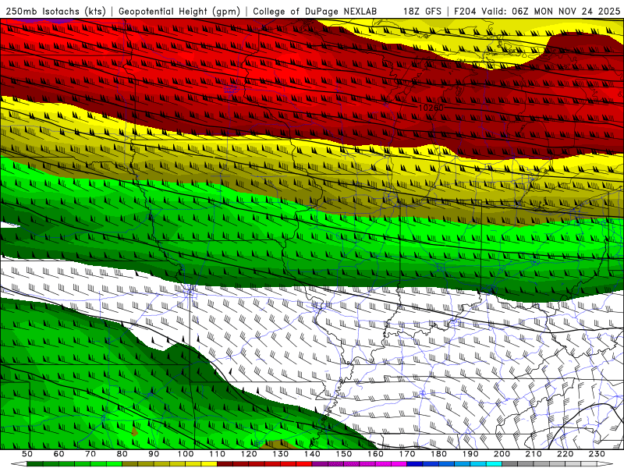The width and height of the screenshot is (624, 468).
Task: Pick the bright red swatch just before 140
Action: (304, 463)
